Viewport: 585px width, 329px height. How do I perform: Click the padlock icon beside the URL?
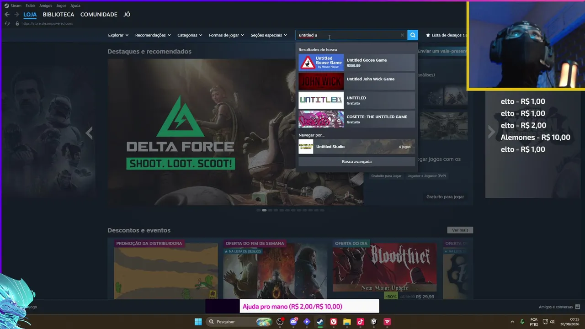tap(17, 23)
